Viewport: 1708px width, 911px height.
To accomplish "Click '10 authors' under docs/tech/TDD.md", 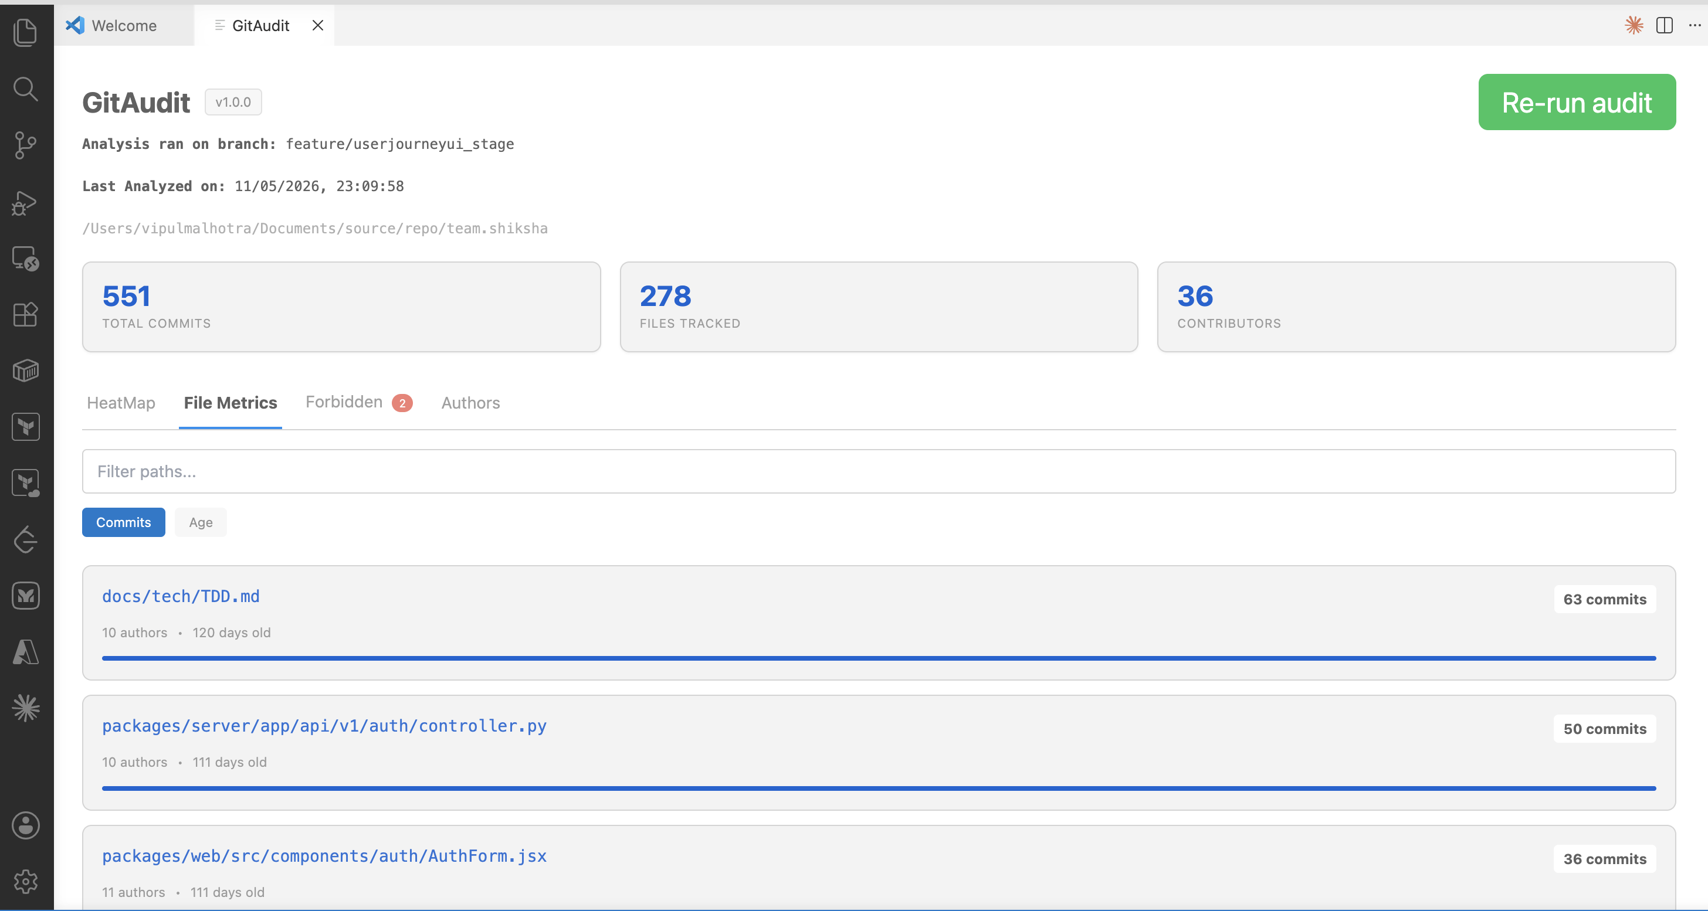I will [x=134, y=633].
